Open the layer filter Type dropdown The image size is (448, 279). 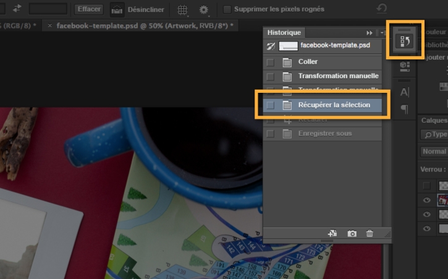point(435,134)
